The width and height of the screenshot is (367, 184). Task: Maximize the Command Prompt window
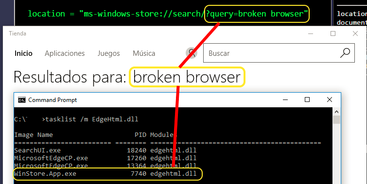tap(307, 100)
